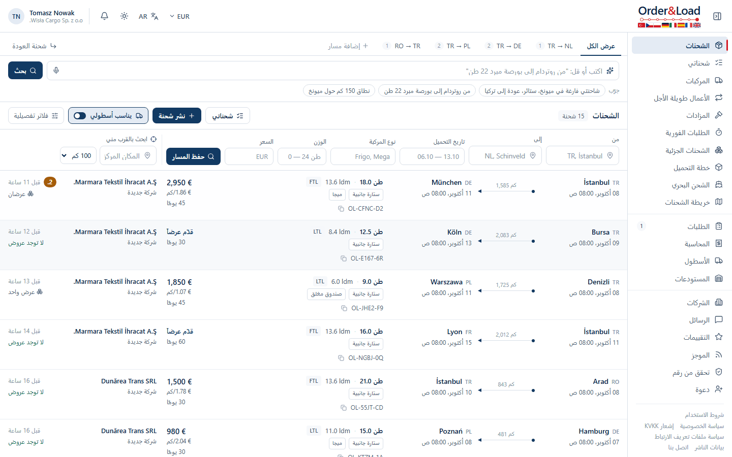
Task: Copy shipment code OL-NGBJ-0Q
Action: [x=341, y=358]
